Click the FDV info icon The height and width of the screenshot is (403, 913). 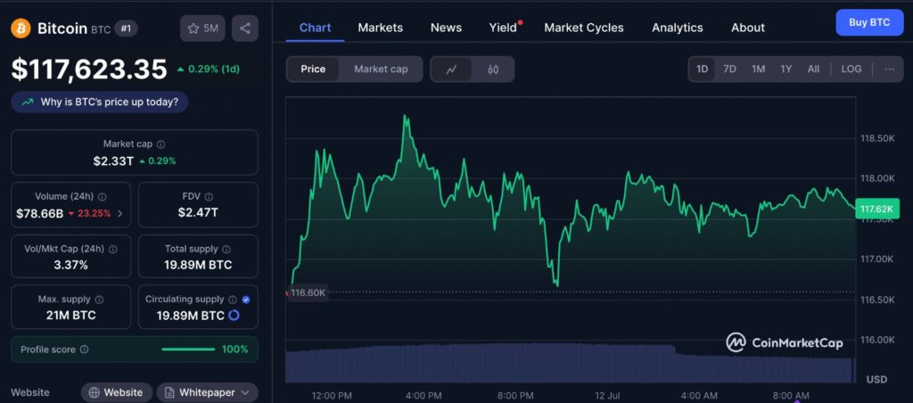209,197
